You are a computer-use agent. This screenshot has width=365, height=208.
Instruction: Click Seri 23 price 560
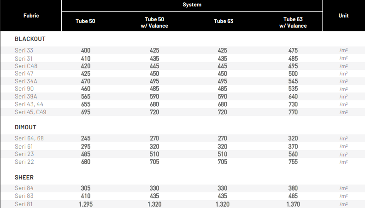point(293,154)
